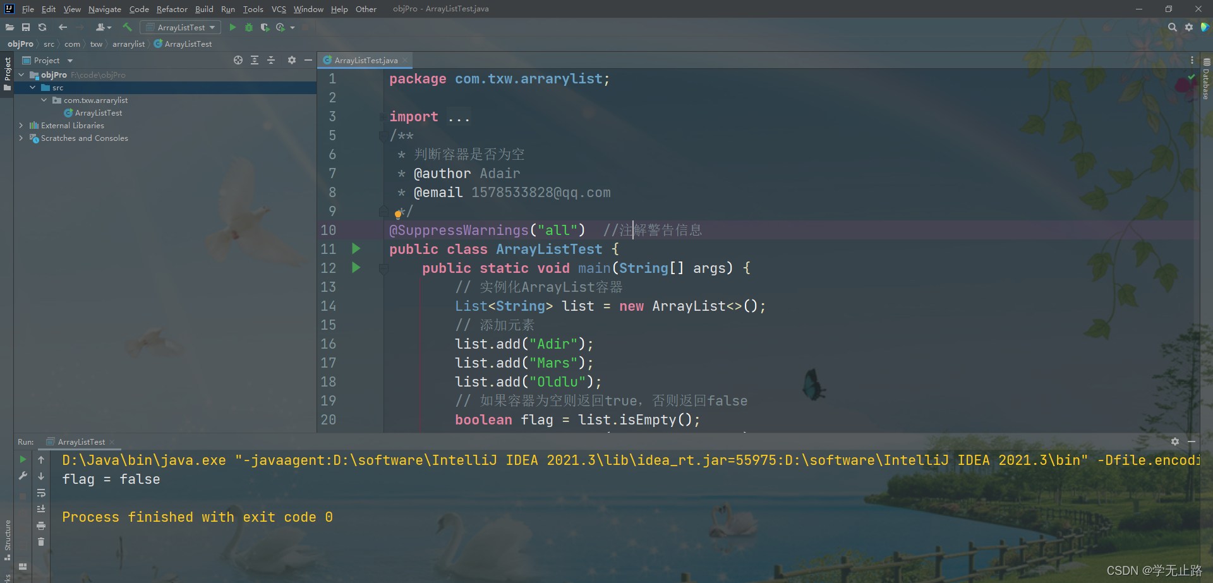Click the Open file folder toolbar icon

tap(9, 27)
